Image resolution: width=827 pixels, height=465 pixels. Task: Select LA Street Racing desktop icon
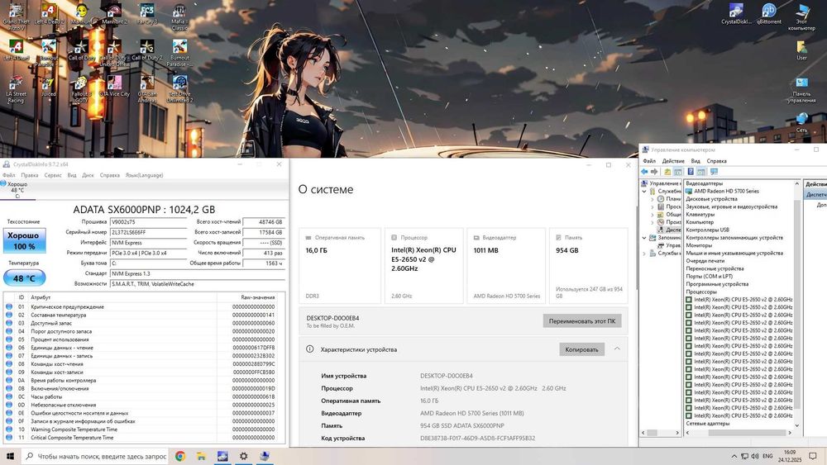click(16, 88)
